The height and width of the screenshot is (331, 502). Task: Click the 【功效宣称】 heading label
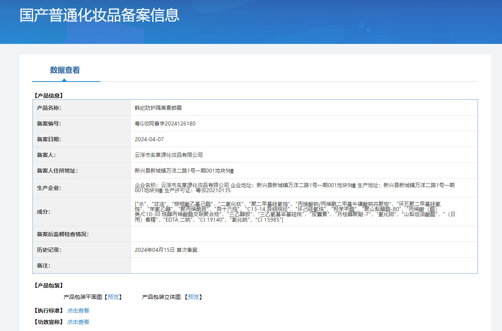coord(48,322)
